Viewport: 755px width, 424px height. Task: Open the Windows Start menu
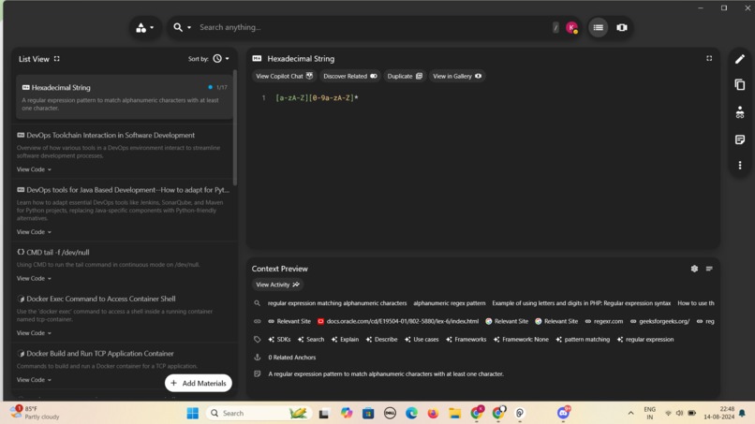pyautogui.click(x=193, y=413)
